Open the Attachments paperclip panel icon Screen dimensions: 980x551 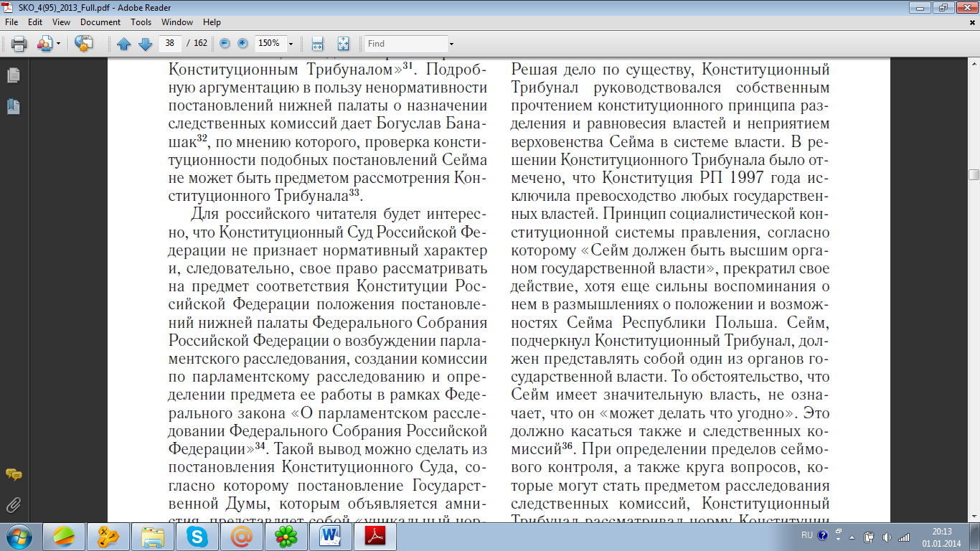tap(13, 504)
